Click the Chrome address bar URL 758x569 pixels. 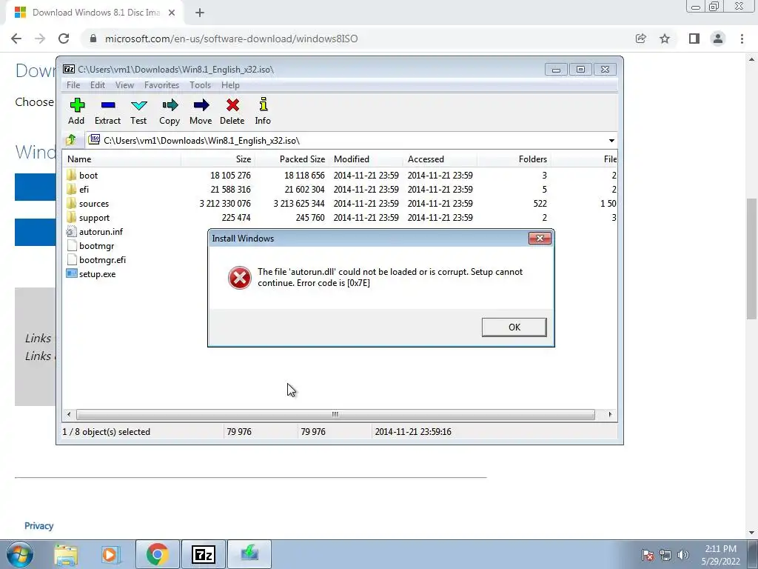click(231, 39)
